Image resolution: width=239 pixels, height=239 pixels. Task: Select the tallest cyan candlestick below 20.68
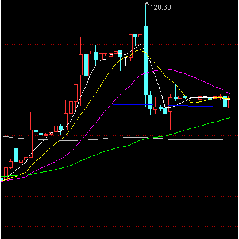point(146,60)
